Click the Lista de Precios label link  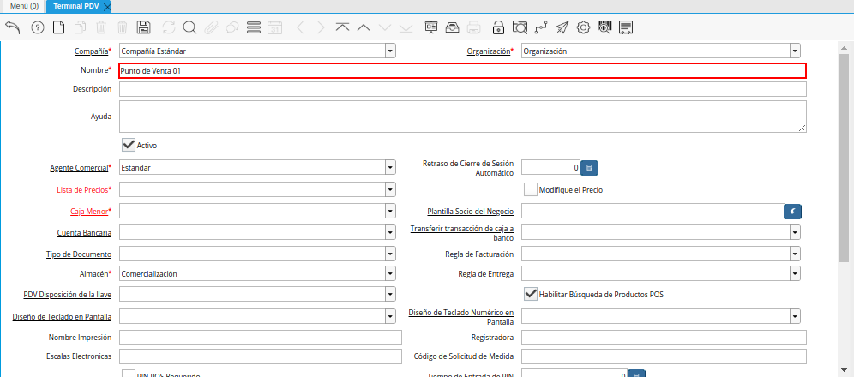(83, 190)
